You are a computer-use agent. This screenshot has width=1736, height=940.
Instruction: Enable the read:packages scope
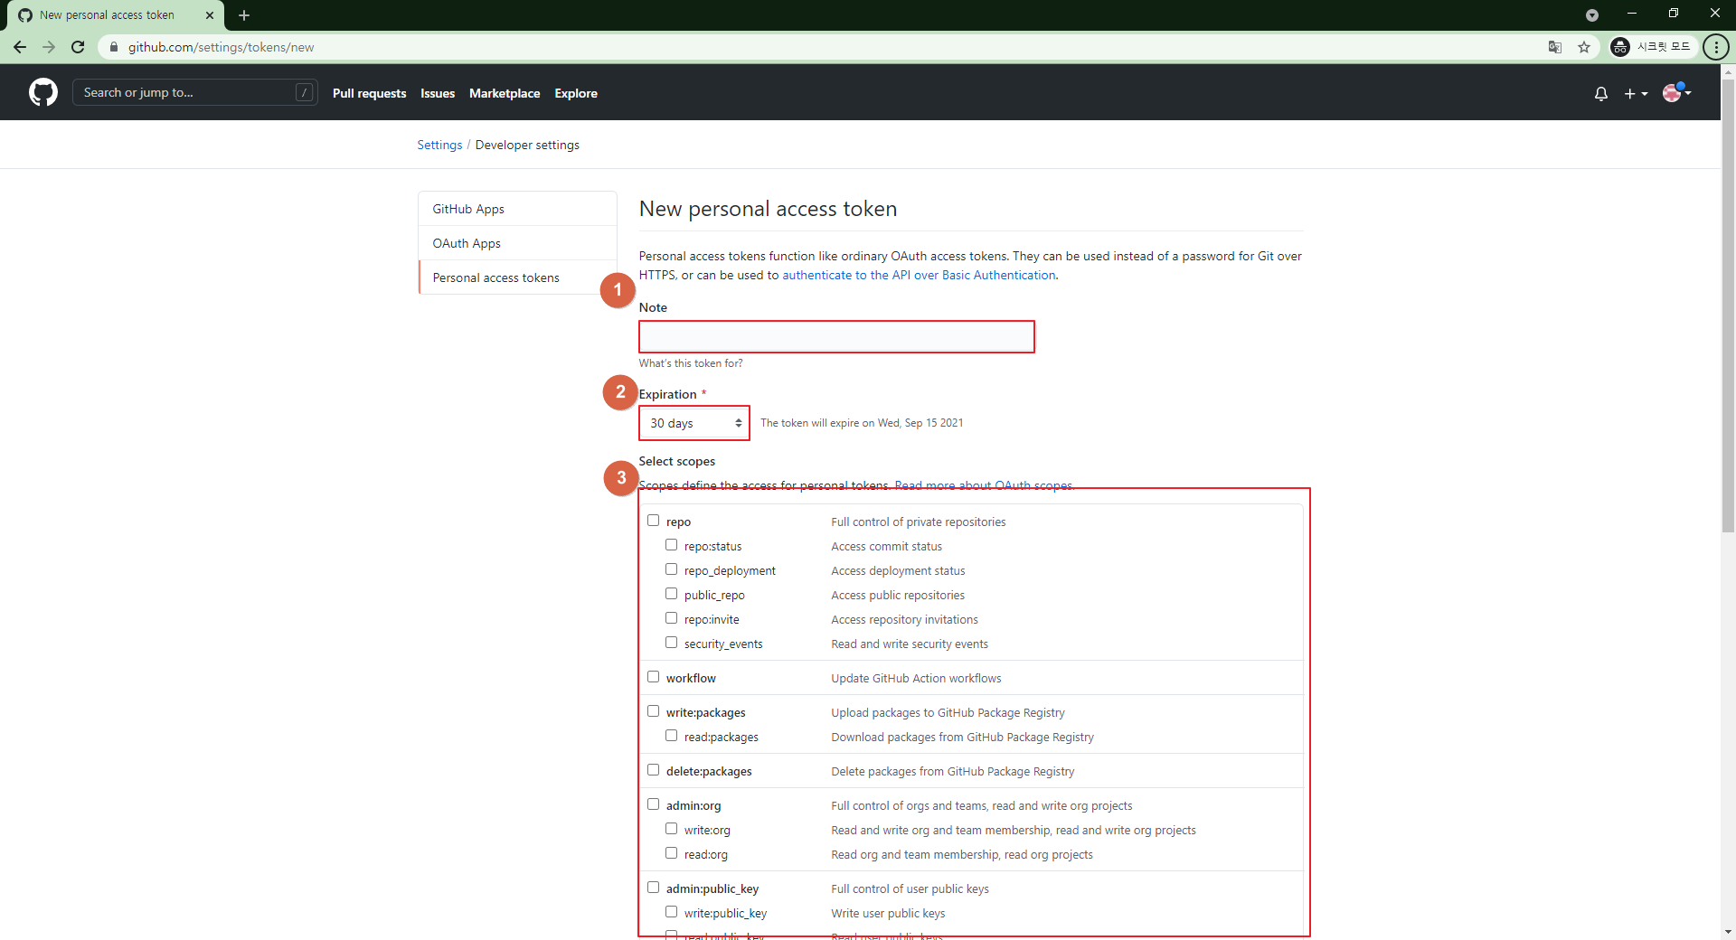click(x=672, y=736)
